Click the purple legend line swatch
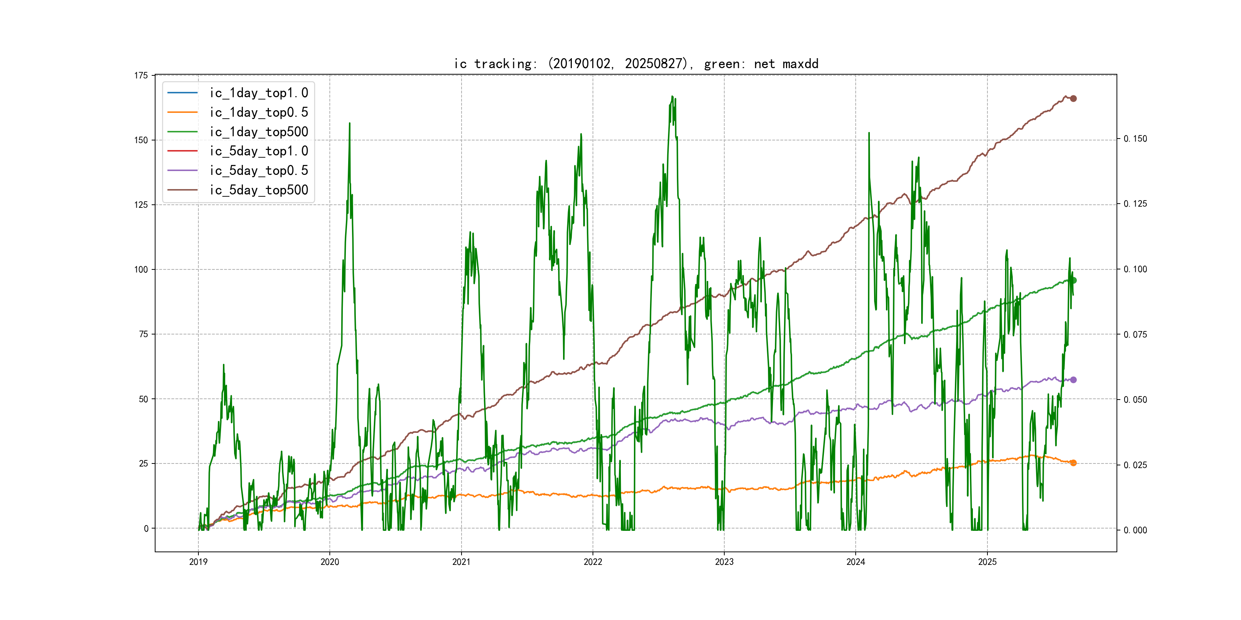 coord(183,170)
